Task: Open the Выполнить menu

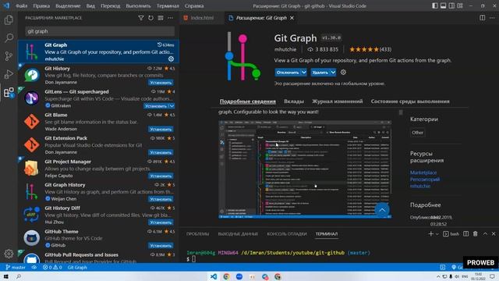Action: point(138,5)
